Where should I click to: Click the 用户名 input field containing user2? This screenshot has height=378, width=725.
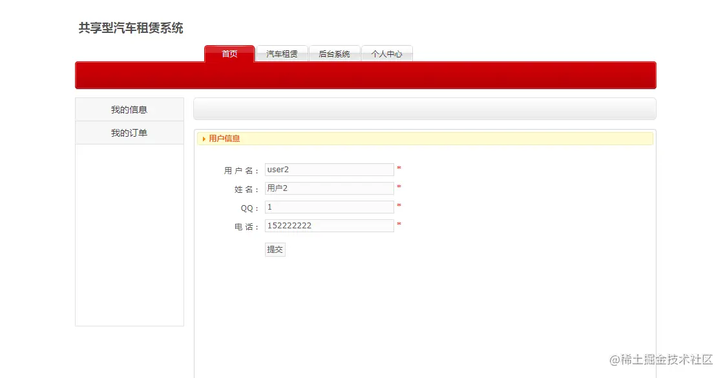pos(329,170)
